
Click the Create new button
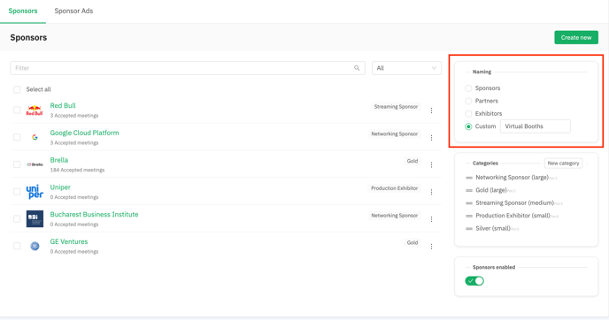click(x=576, y=38)
